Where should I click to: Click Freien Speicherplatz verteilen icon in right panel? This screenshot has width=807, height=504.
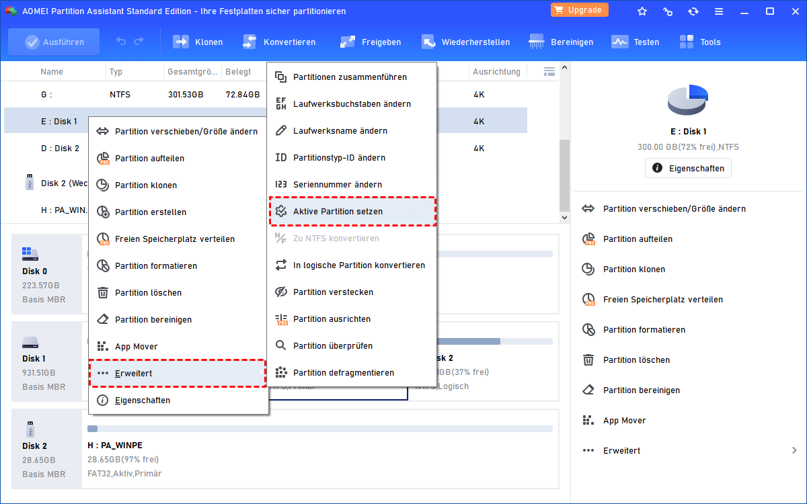tap(588, 300)
